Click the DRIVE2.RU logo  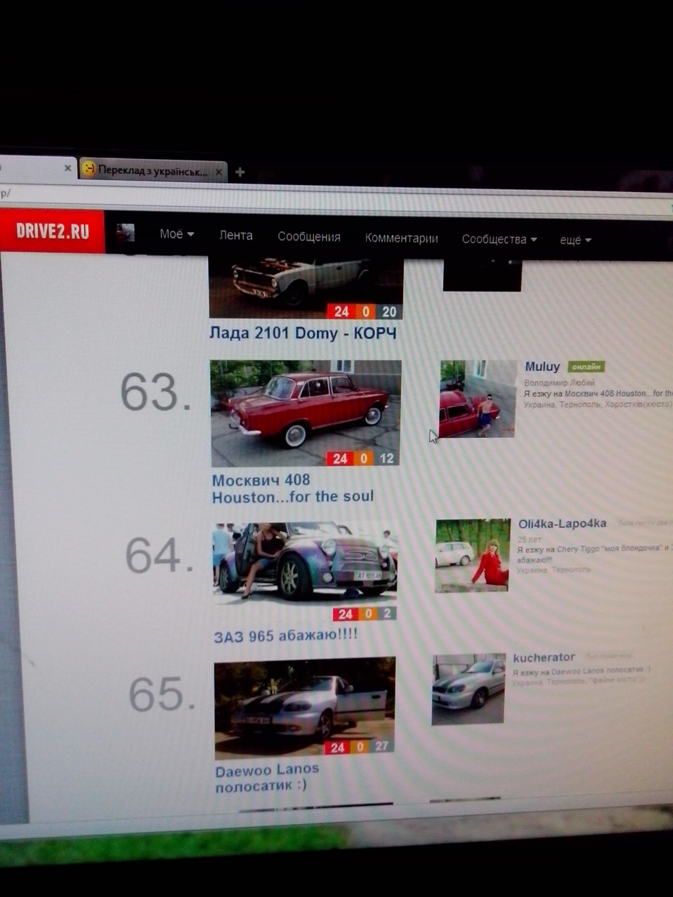pos(53,231)
